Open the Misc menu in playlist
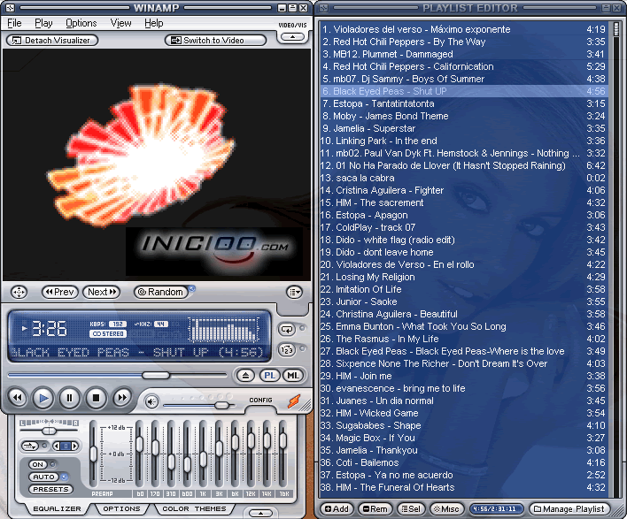Viewport: 627px width, 519px height. 446,509
